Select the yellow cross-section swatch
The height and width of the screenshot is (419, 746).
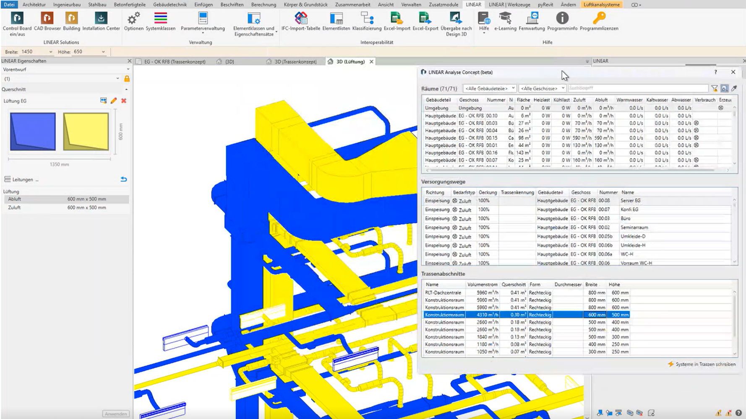click(86, 132)
